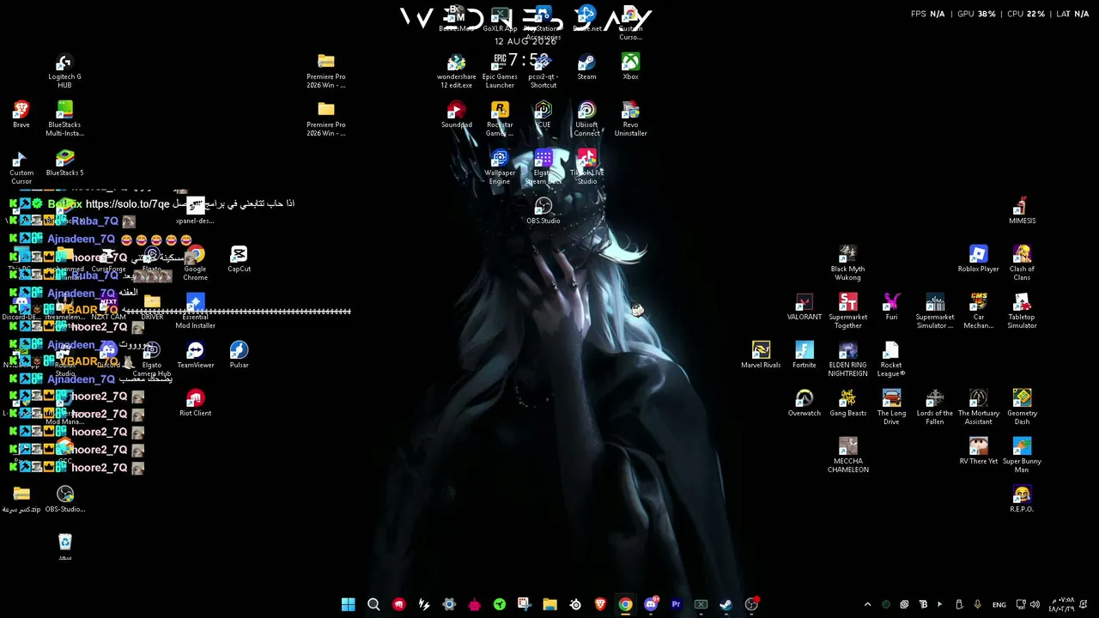Open Steam from the taskbar

(726, 604)
